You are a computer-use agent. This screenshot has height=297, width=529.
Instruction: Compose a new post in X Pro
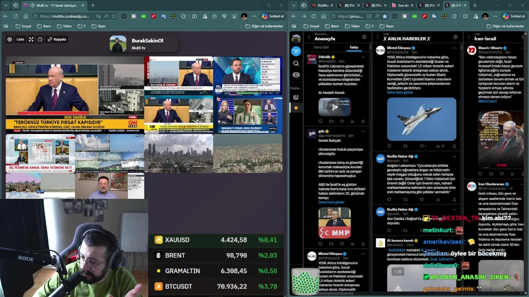click(x=296, y=51)
